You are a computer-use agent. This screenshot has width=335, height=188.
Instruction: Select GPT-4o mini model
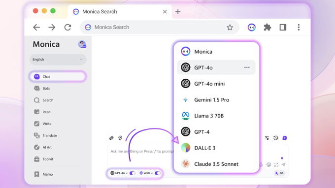coord(216,84)
